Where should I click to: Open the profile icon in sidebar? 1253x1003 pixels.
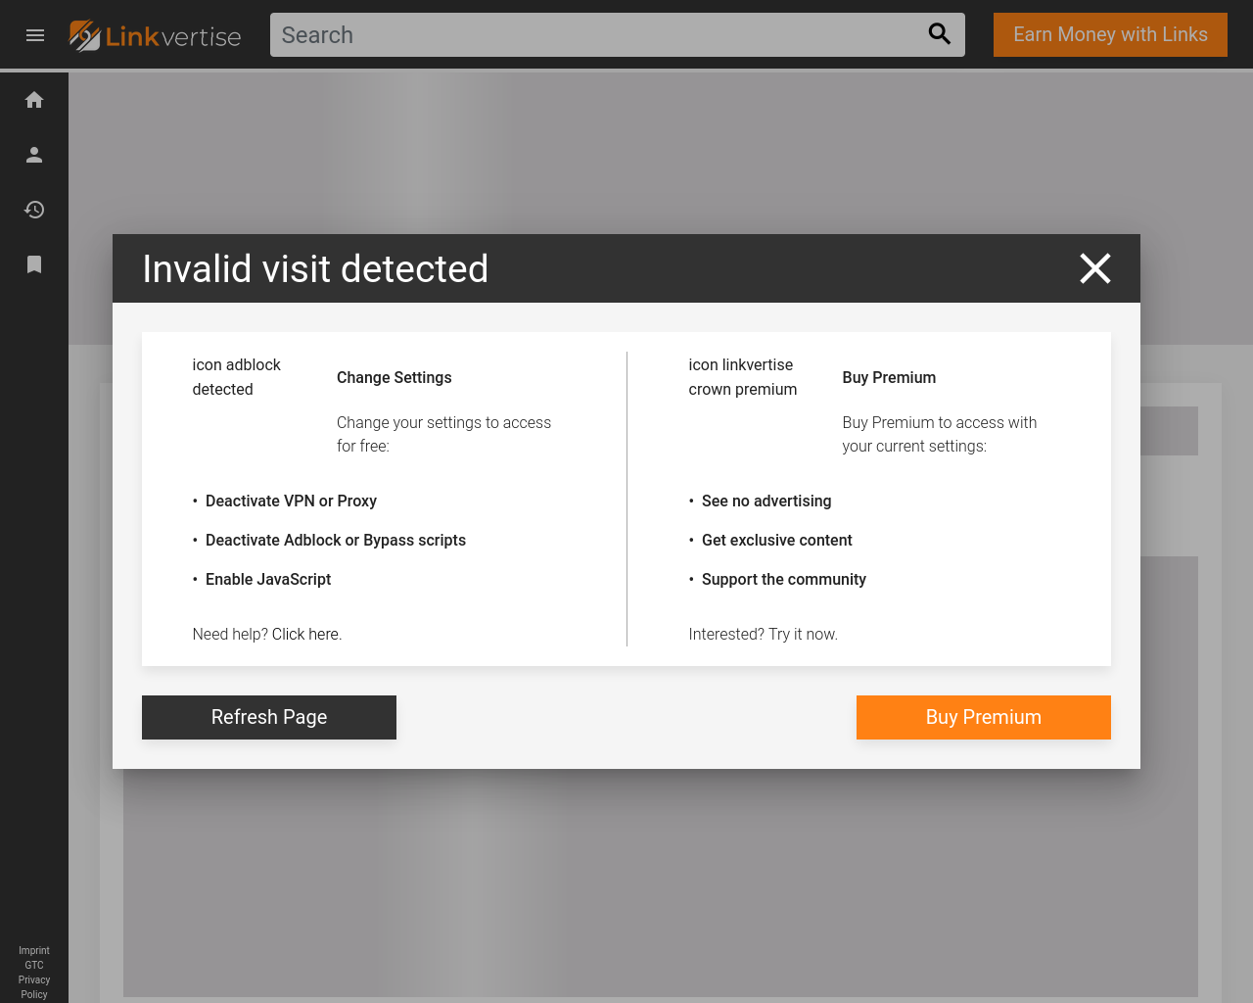[x=34, y=155]
